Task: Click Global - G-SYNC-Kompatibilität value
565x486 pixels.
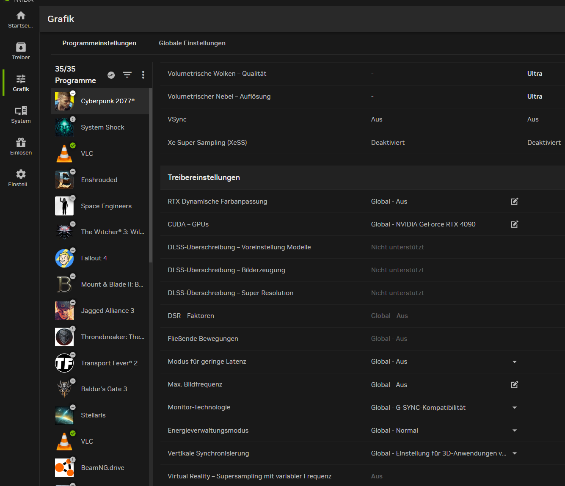Action: coord(418,408)
